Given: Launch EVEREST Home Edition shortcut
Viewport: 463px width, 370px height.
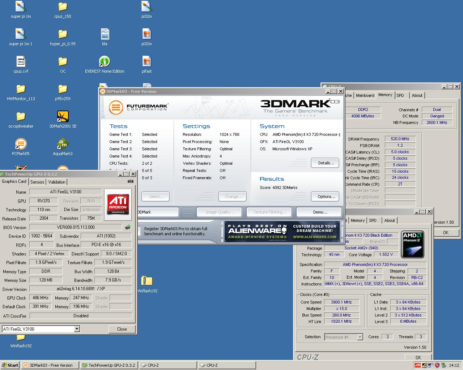Looking at the screenshot, I should coord(105,62).
